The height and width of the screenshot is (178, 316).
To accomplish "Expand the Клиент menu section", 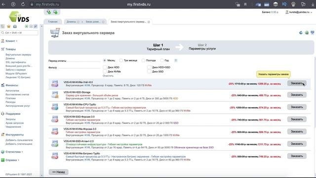I will (10, 41).
